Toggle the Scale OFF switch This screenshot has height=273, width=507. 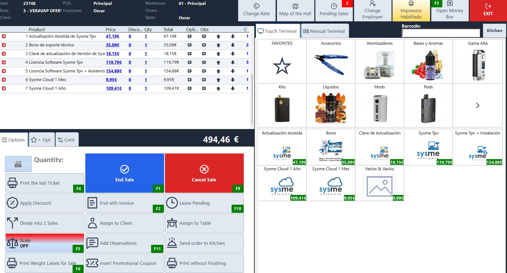[x=45, y=243]
